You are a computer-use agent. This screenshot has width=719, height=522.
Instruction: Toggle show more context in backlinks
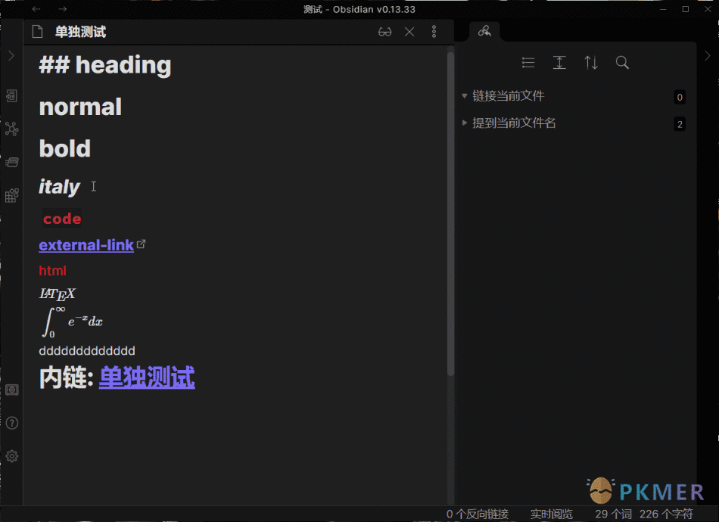coord(559,62)
